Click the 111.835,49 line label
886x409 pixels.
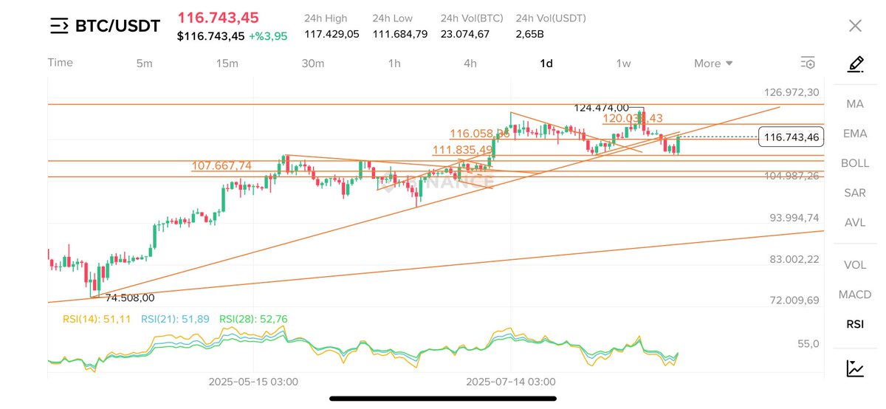[462, 150]
